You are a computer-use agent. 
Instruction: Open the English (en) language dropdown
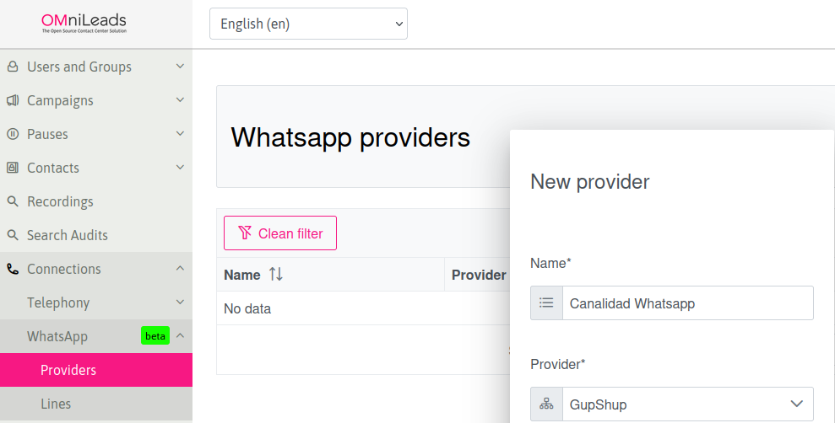point(308,24)
